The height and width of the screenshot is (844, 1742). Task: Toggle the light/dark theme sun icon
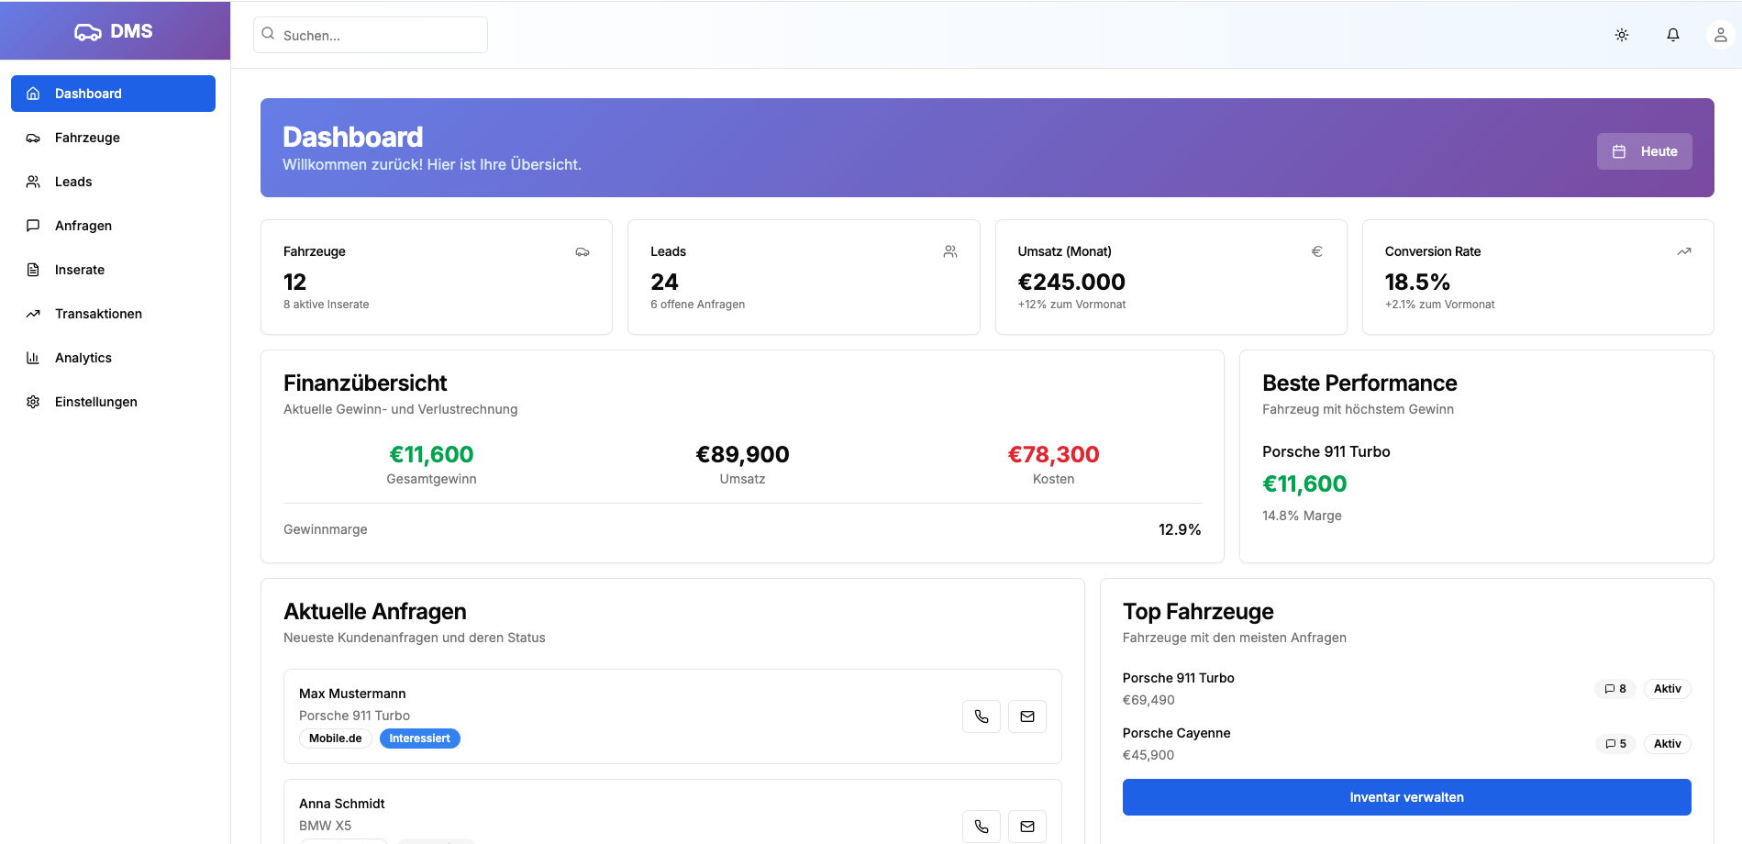pyautogui.click(x=1621, y=34)
